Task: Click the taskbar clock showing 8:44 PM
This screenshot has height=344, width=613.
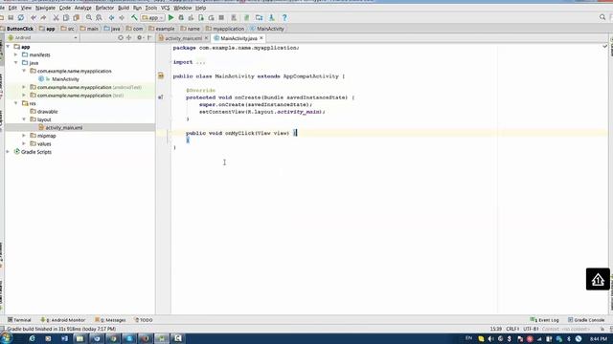Action: point(599,338)
